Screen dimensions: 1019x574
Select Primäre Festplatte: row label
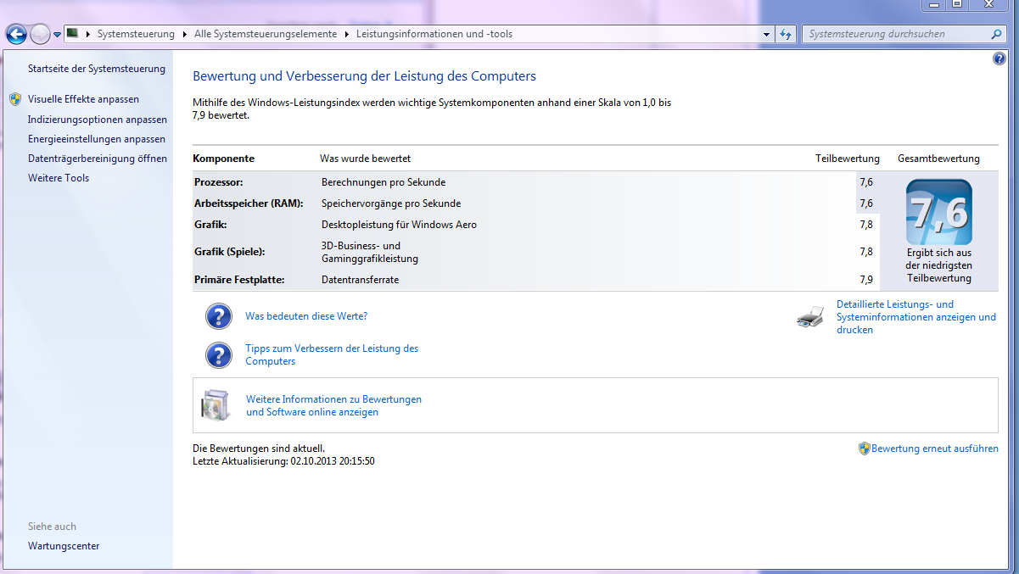point(239,280)
